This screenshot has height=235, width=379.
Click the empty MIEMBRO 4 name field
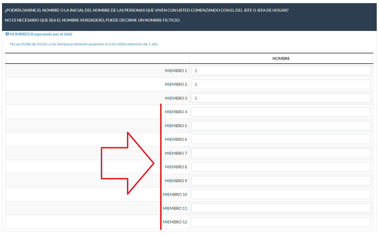(281, 112)
